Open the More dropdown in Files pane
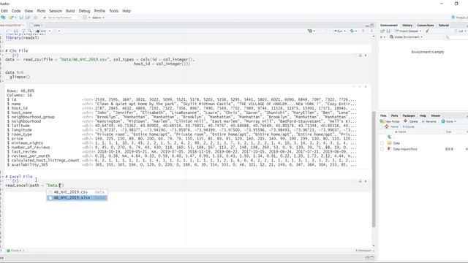This screenshot has height=263, width=468. click(448, 121)
